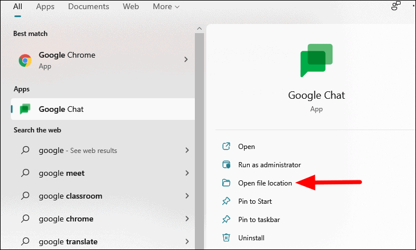Click the search icon beside google translate
This screenshot has height=250, width=416.
click(x=25, y=241)
